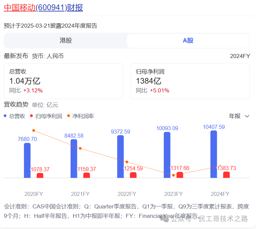Click the 2023FY blue revenue bar
The height and width of the screenshot is (229, 256).
[x=167, y=155]
